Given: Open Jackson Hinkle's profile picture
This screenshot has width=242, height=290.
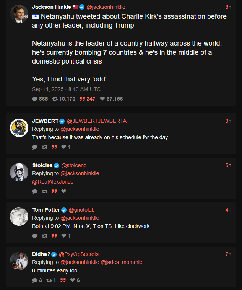Looking at the screenshot, I should coord(19,14).
